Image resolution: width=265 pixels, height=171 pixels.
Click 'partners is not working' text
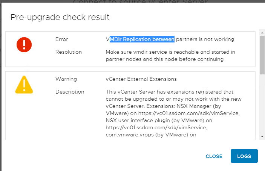point(205,39)
